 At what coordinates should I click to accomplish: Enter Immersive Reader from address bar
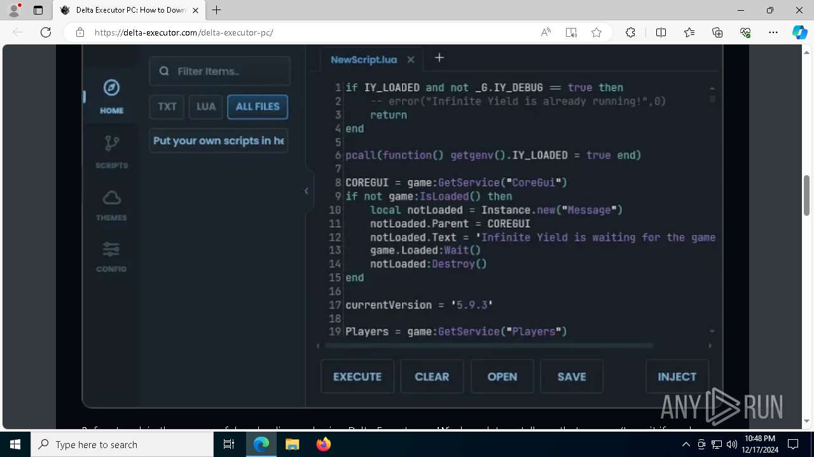[571, 32]
